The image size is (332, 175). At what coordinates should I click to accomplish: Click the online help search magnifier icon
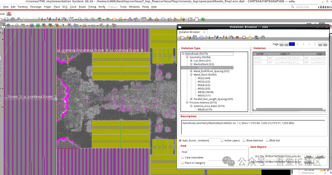(x=293, y=7)
